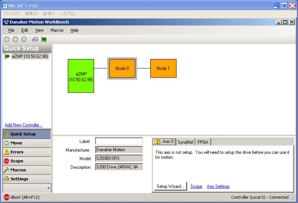Open the Macros sidebar section

pos(27,170)
